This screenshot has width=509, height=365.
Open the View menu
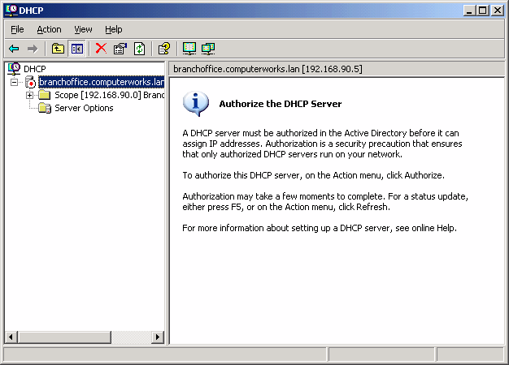point(83,29)
